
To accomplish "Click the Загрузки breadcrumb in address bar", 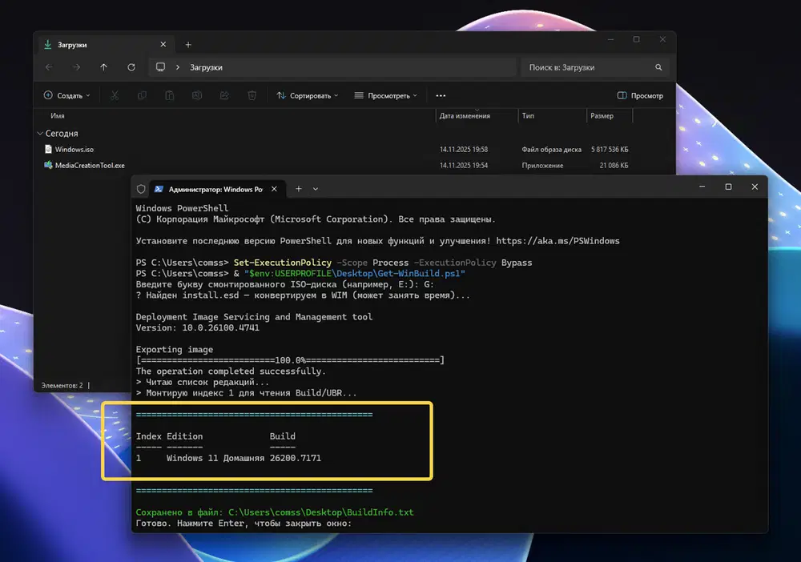I will point(206,67).
